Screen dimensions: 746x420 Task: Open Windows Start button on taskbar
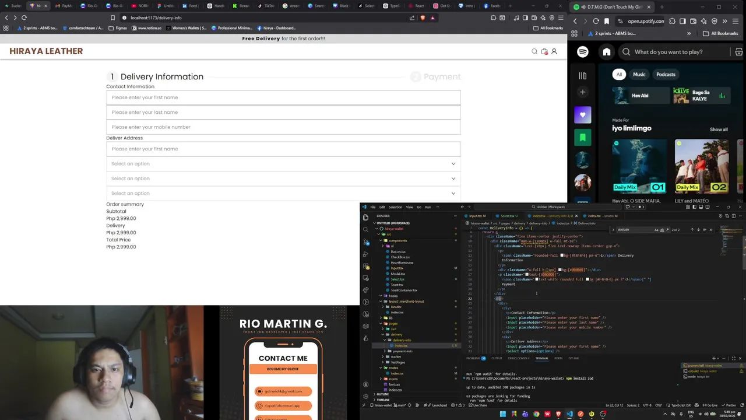503,414
